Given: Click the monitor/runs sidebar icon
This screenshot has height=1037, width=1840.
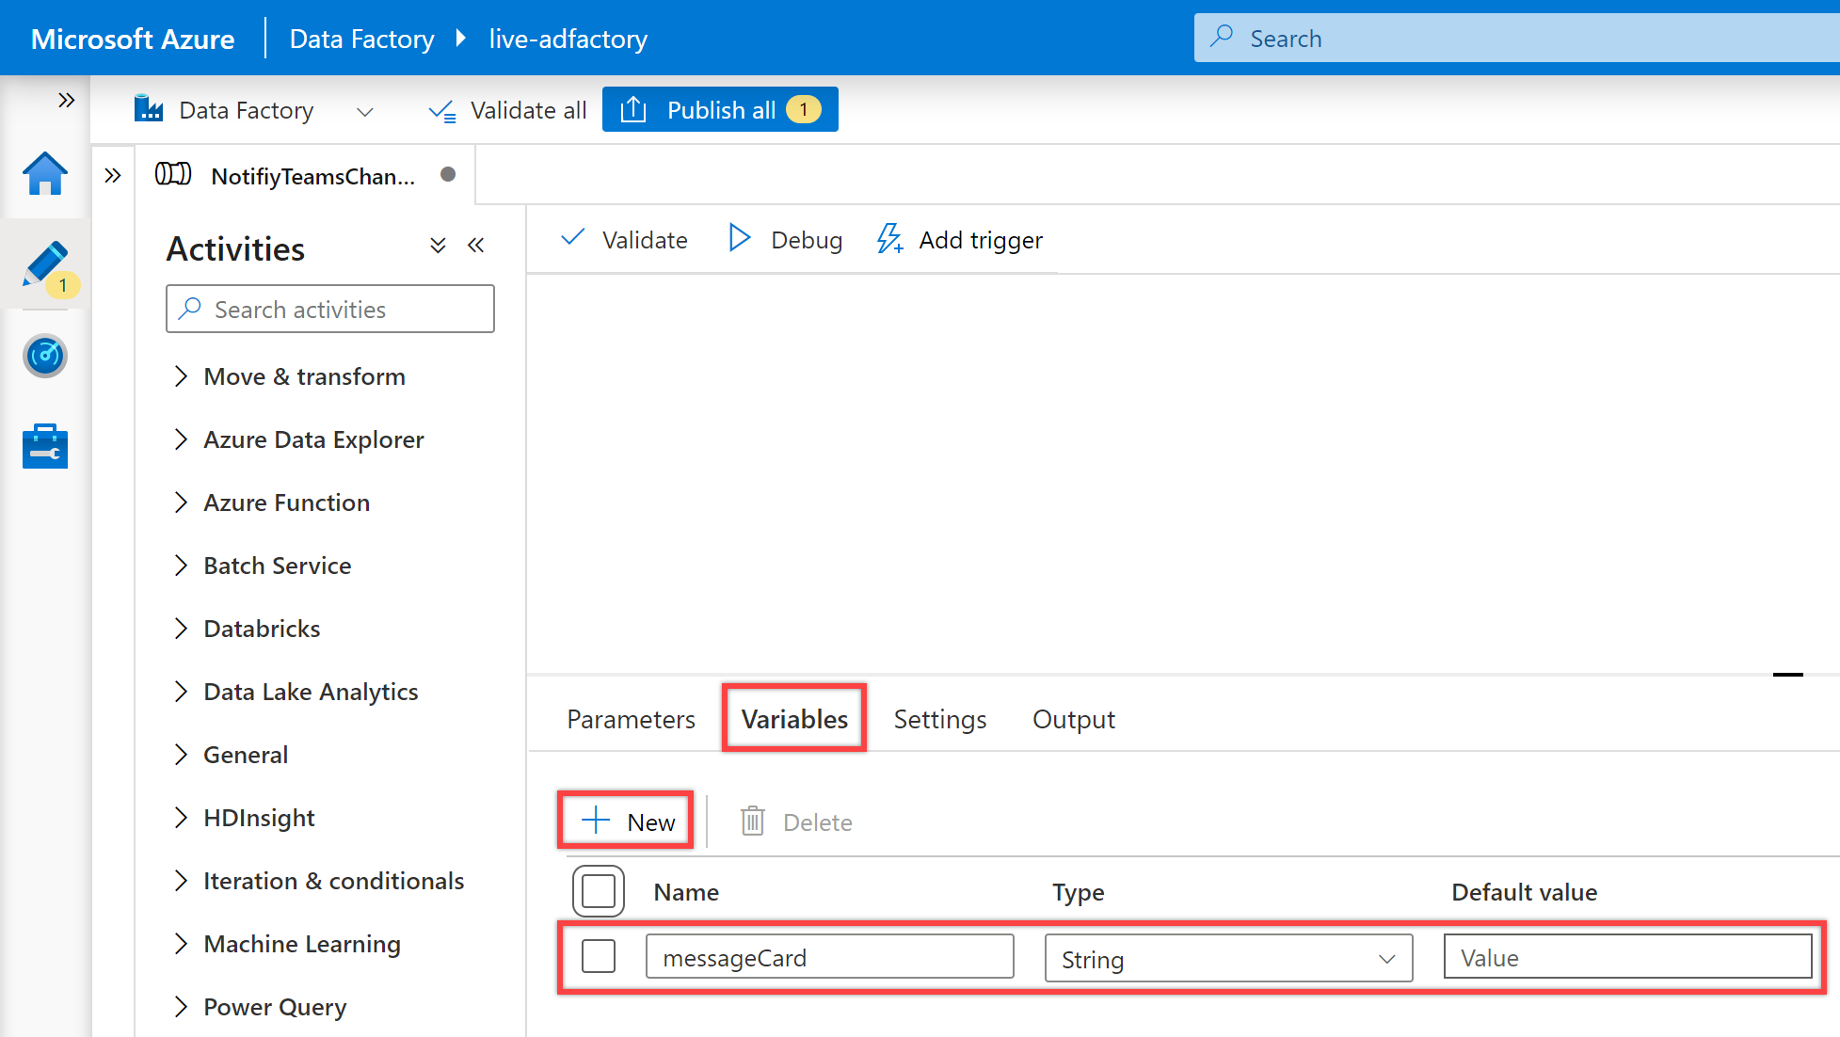Looking at the screenshot, I should [x=44, y=355].
